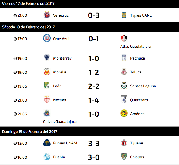Open the Morelia team logo
This screenshot has width=179, height=165.
click(47, 72)
